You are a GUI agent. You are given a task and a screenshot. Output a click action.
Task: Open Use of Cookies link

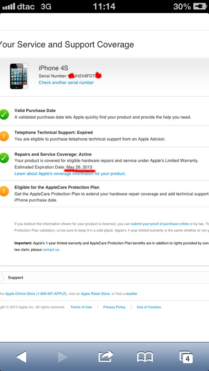(149, 307)
